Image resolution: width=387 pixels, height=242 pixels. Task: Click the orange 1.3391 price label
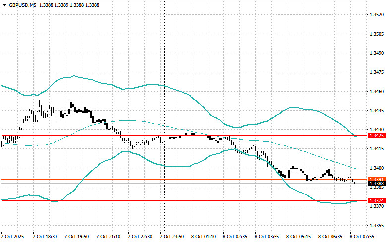(377, 179)
